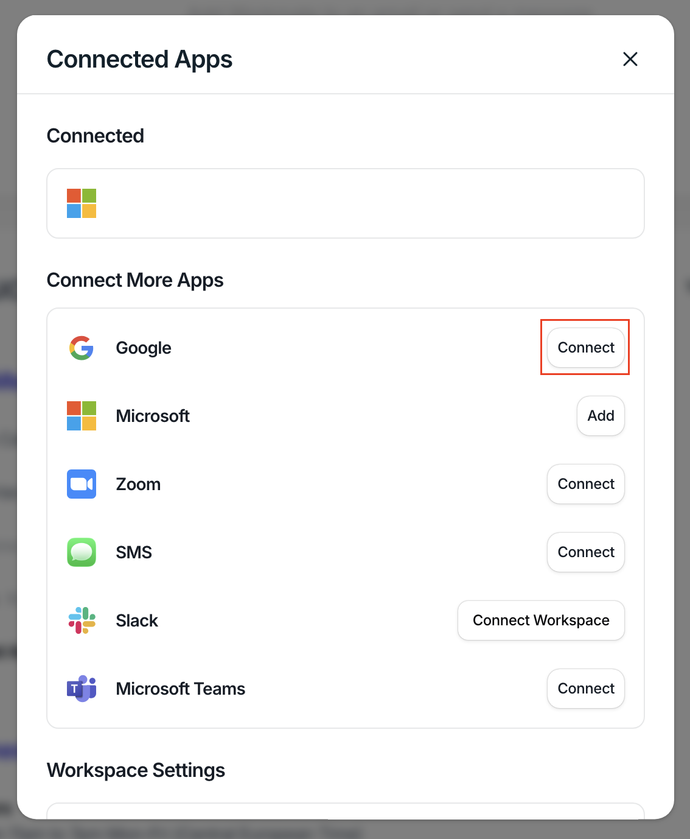
Task: Close the Connected Apps dialog
Action: 630,59
